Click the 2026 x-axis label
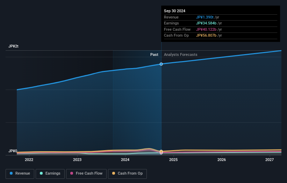 pyautogui.click(x=222, y=160)
